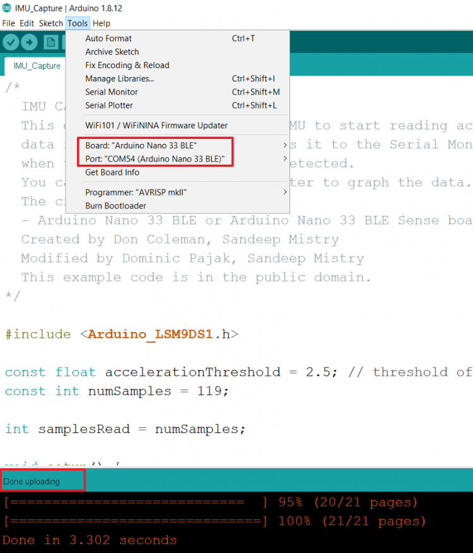Click the "Modified by Dominic Pajak" comment line
The height and width of the screenshot is (553, 473).
192,259
